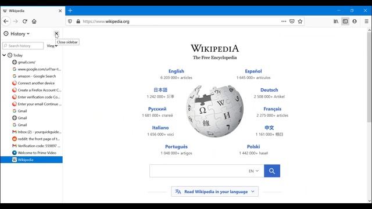This screenshot has height=209, width=372.
Task: Open the Firefox home page icon
Action: 34,21
